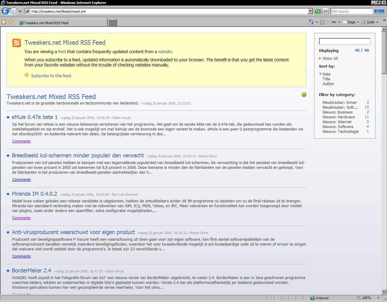Viewport: 387px width, 302px height.
Task: Go back using the Back arrow button
Action: (x=5, y=11)
